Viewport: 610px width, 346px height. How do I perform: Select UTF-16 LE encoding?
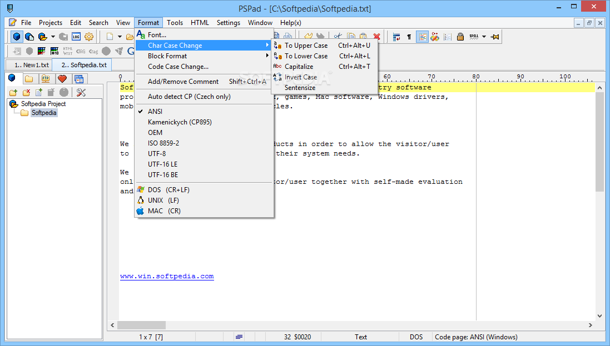pyautogui.click(x=204, y=164)
